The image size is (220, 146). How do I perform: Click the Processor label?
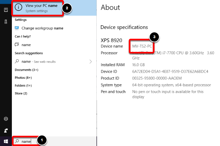click(x=109, y=53)
